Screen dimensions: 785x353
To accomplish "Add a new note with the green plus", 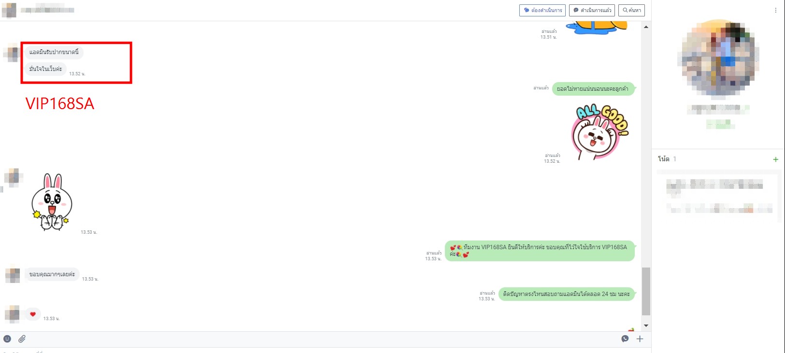I will [775, 159].
